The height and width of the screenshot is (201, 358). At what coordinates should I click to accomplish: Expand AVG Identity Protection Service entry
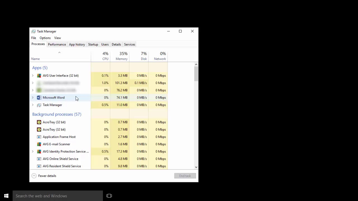(x=33, y=152)
